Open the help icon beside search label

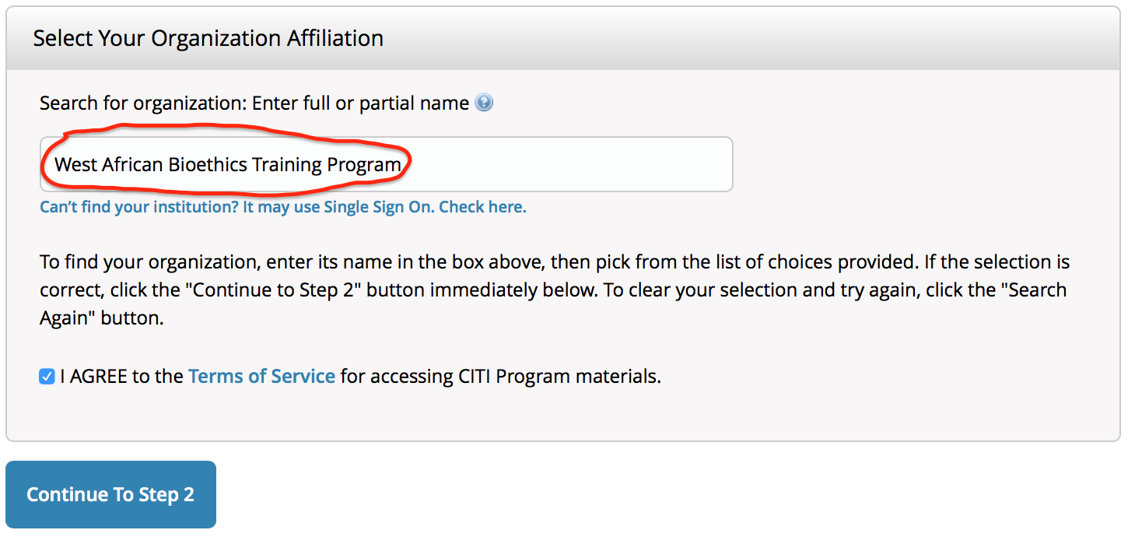pyautogui.click(x=484, y=103)
